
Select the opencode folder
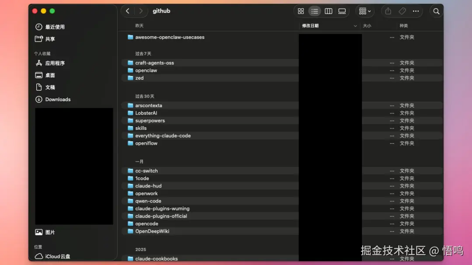(146, 224)
